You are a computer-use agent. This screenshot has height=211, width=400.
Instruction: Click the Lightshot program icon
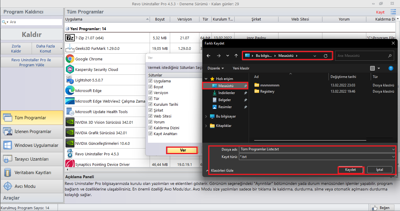coord(70,80)
